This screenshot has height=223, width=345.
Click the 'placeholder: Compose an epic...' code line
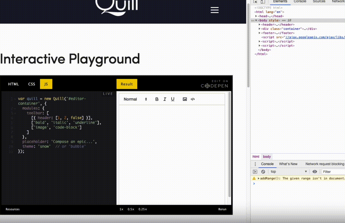59,142
